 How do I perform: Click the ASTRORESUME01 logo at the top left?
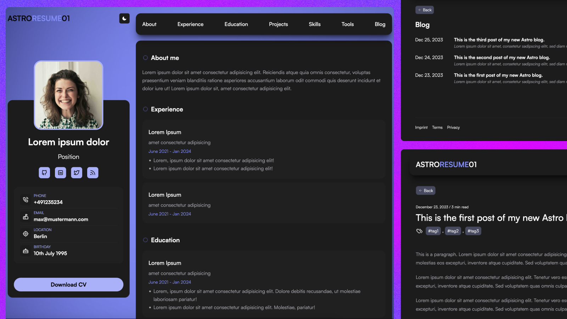(39, 18)
